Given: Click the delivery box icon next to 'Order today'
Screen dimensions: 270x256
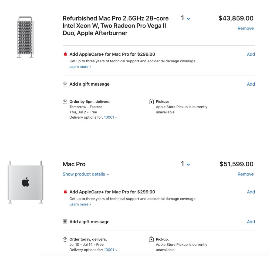Looking at the screenshot, I should coord(65,240).
